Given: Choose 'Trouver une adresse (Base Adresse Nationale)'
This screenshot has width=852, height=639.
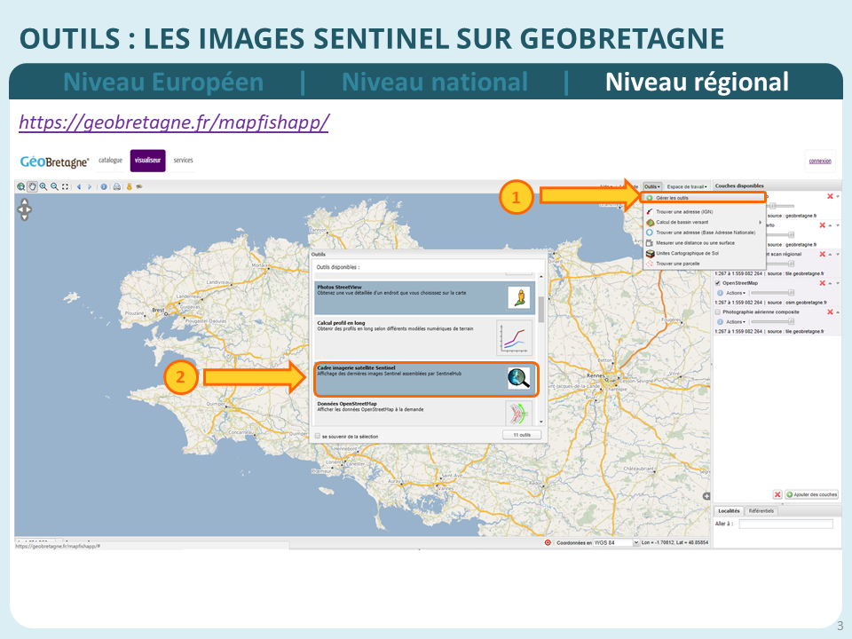Looking at the screenshot, I should [704, 233].
